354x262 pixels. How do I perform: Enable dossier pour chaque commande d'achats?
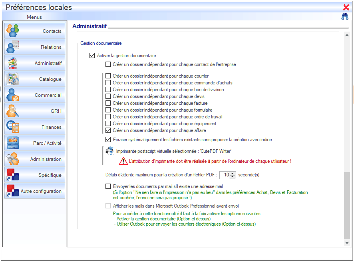pos(108,83)
